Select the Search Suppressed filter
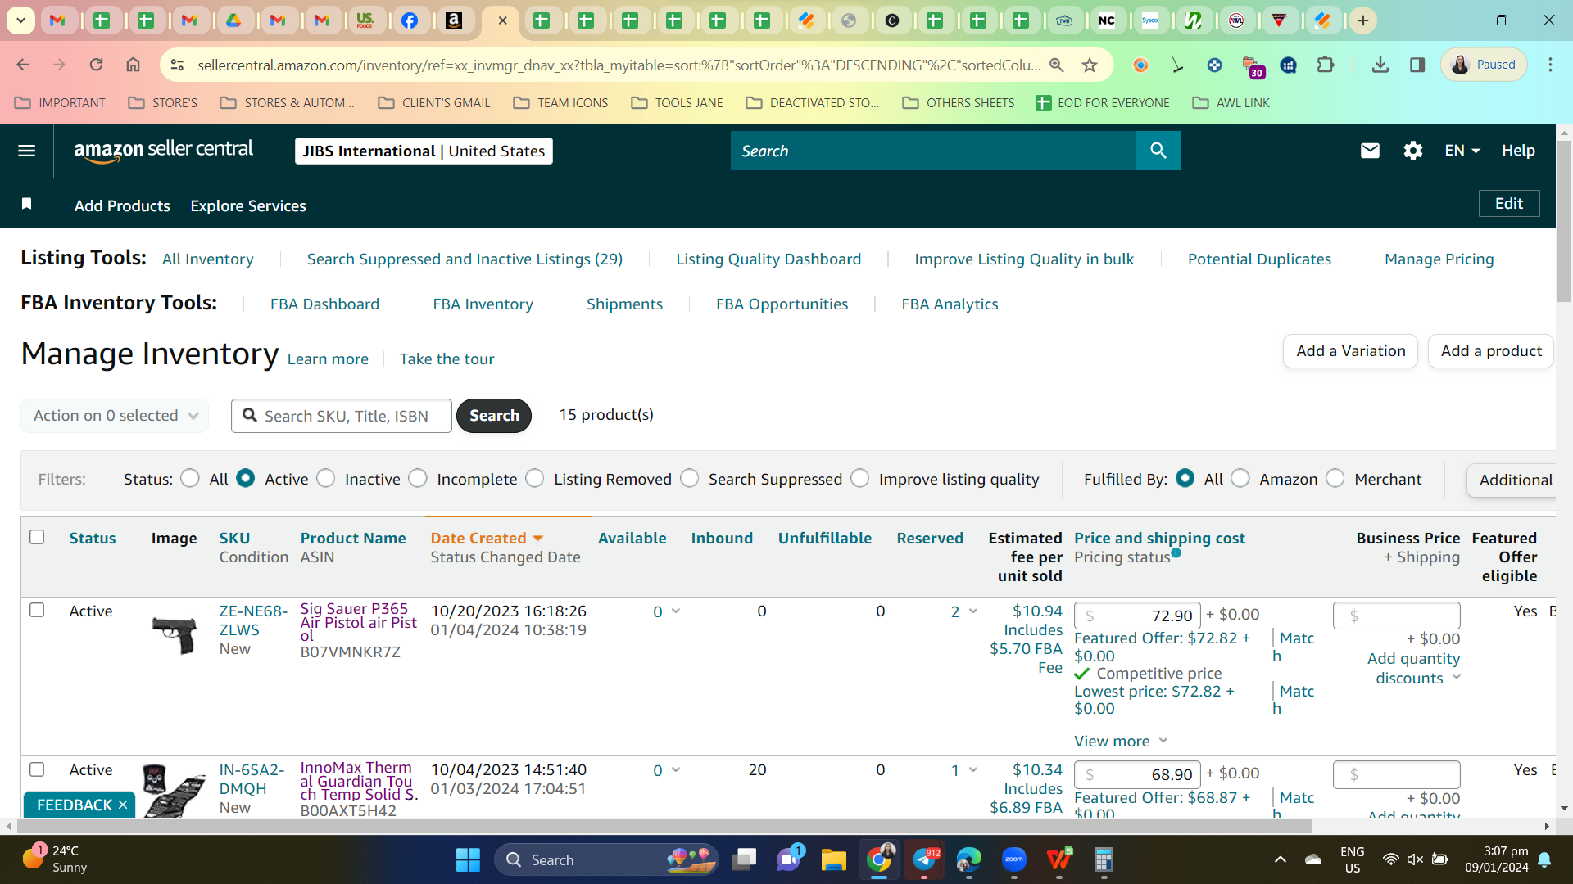1573x884 pixels. [690, 478]
